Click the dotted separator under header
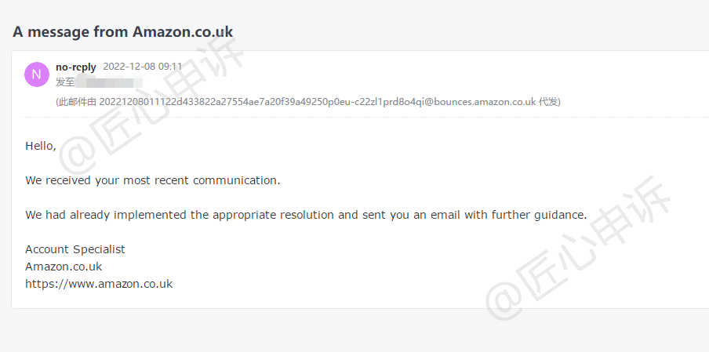The image size is (709, 352). (x=365, y=117)
